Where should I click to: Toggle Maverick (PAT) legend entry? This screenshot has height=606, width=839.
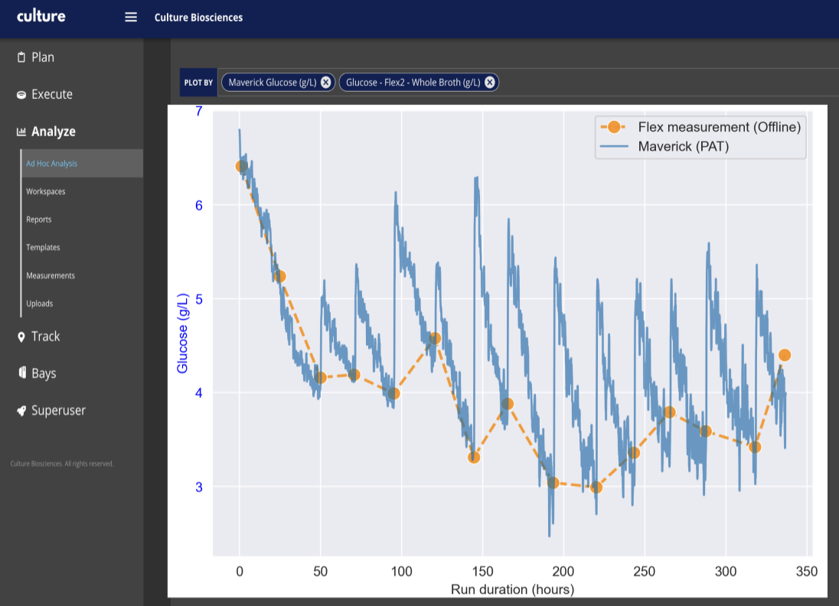pos(683,146)
